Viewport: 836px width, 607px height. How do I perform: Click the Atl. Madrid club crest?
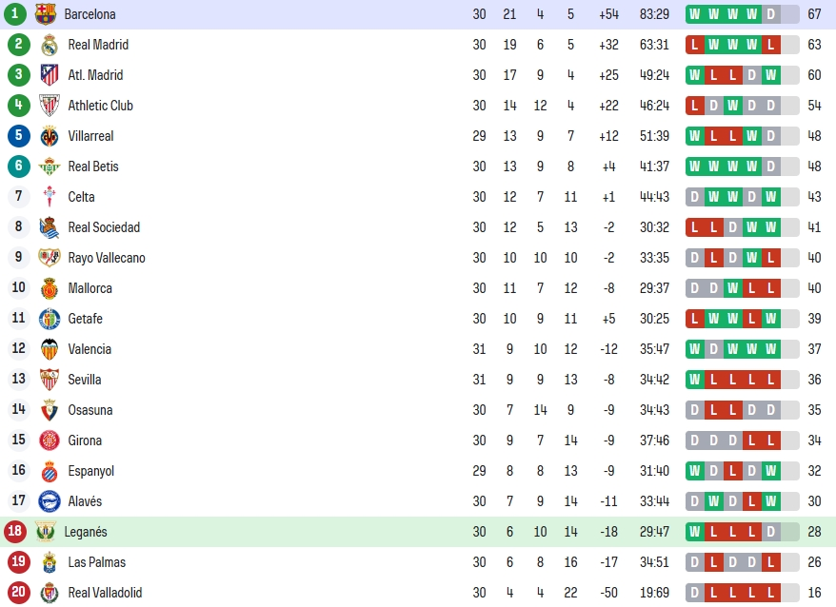tap(50, 75)
